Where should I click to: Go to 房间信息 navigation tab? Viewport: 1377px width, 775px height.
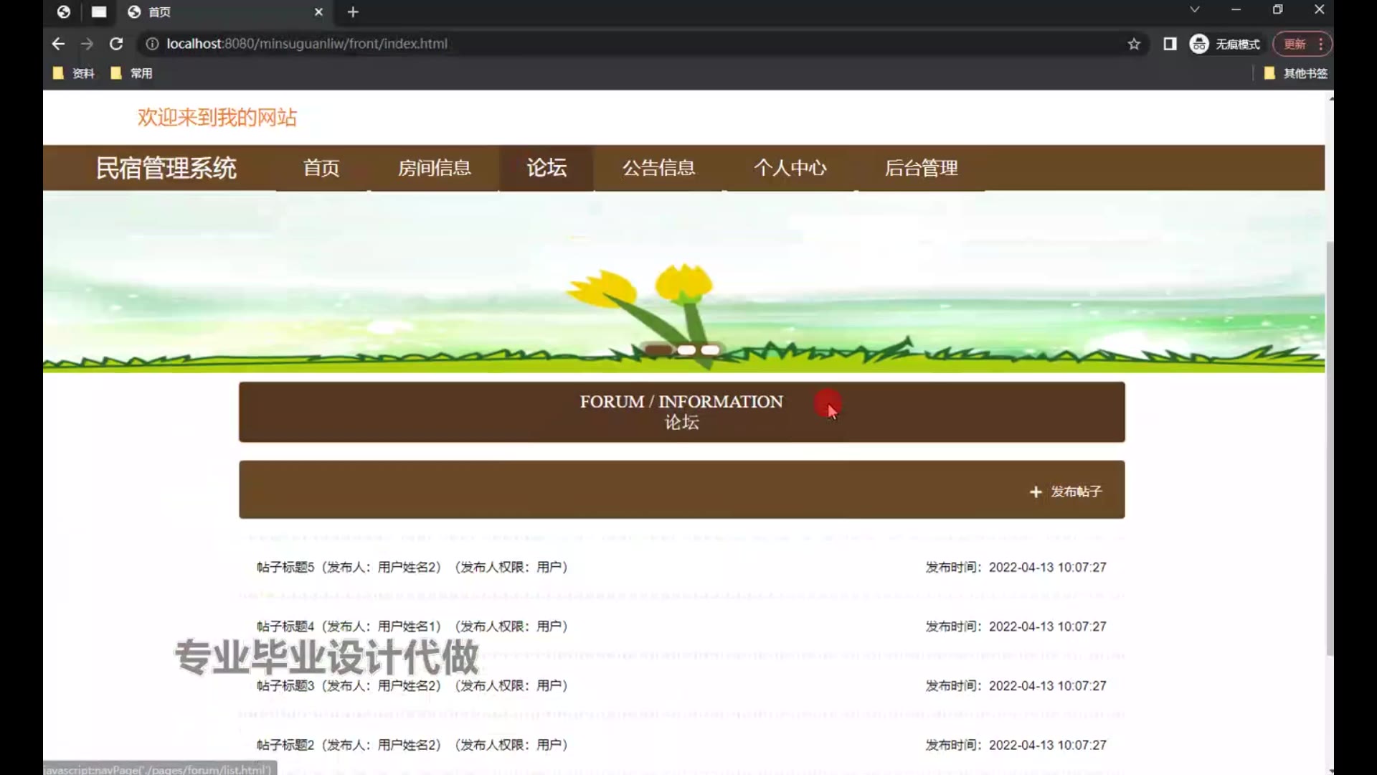click(434, 168)
